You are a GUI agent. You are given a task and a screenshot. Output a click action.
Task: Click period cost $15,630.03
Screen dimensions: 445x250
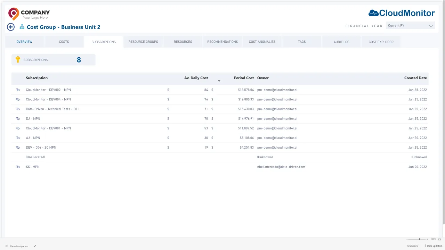pos(246,109)
